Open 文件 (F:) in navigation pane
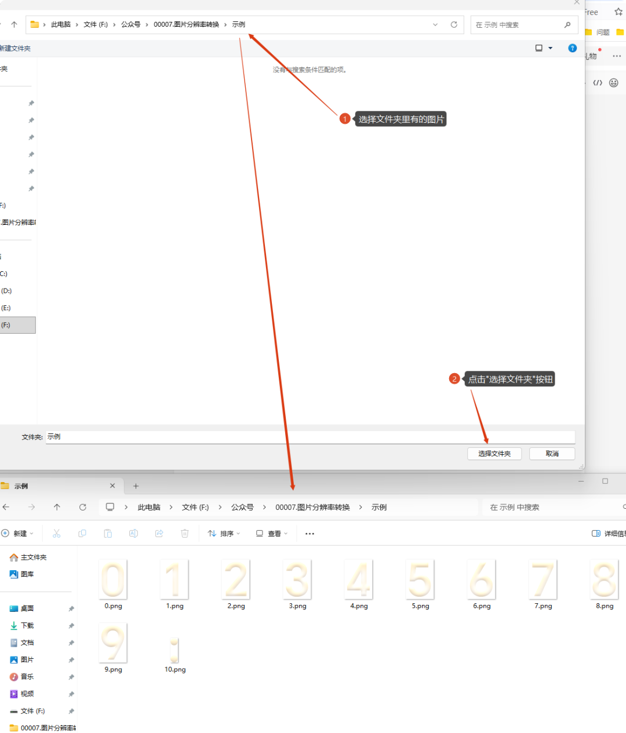The height and width of the screenshot is (733, 626). click(27, 711)
